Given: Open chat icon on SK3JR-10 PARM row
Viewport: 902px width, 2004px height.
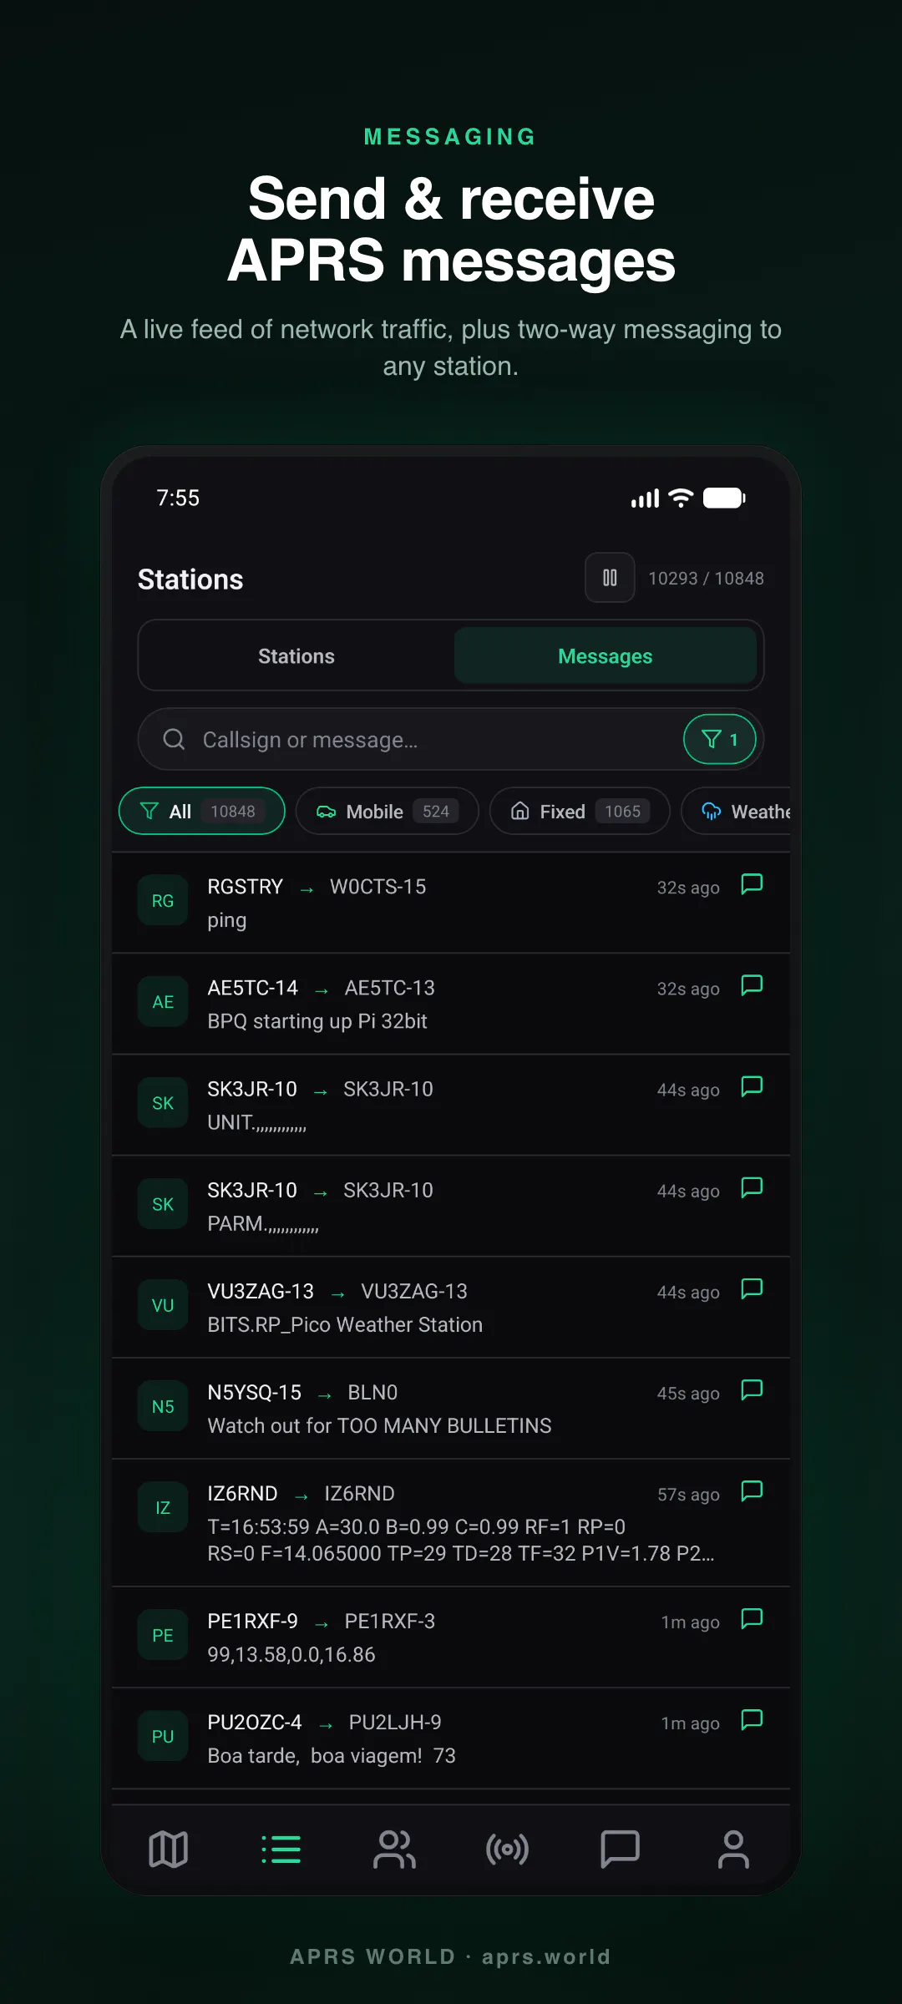Looking at the screenshot, I should pos(752,1187).
